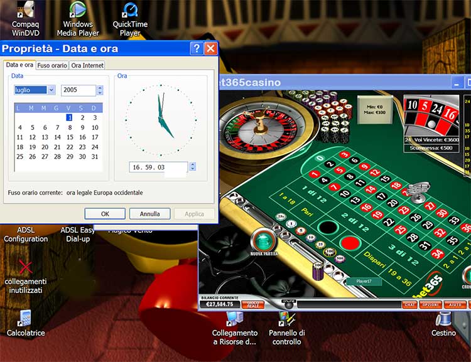Select day 20 in calendar
The height and width of the screenshot is (362, 471).
[x=45, y=147]
